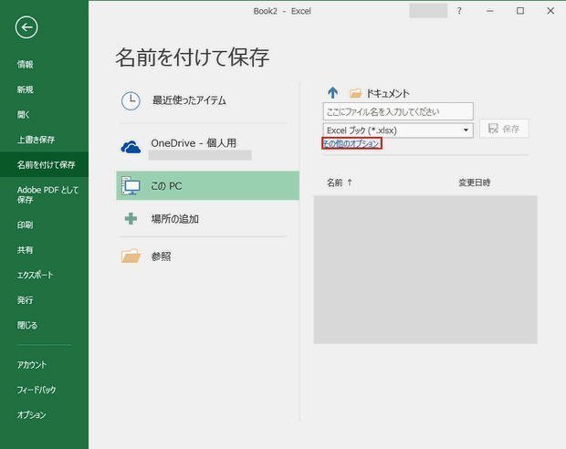This screenshot has width=566, height=449.
Task: Sort by 変更日時 column header
Action: pos(475,183)
